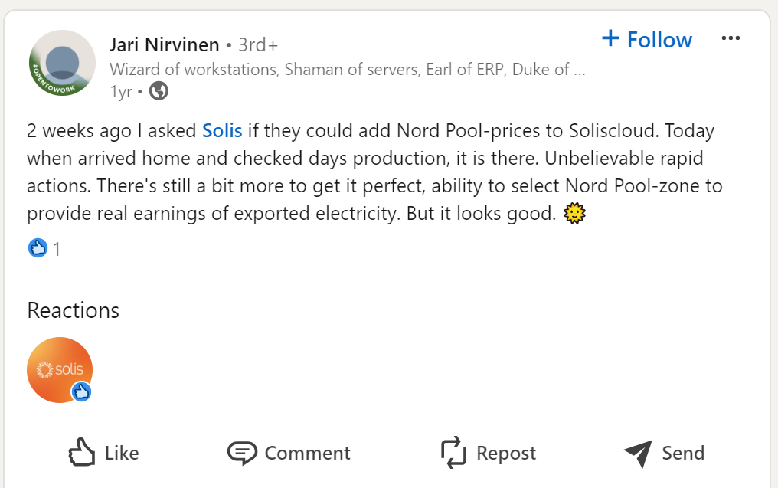Open Jari Nirvinen's profile photo

coord(62,64)
